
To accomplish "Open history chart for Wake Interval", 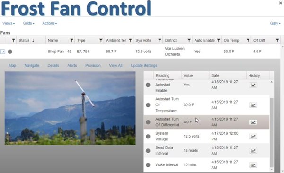I will coord(253,165).
